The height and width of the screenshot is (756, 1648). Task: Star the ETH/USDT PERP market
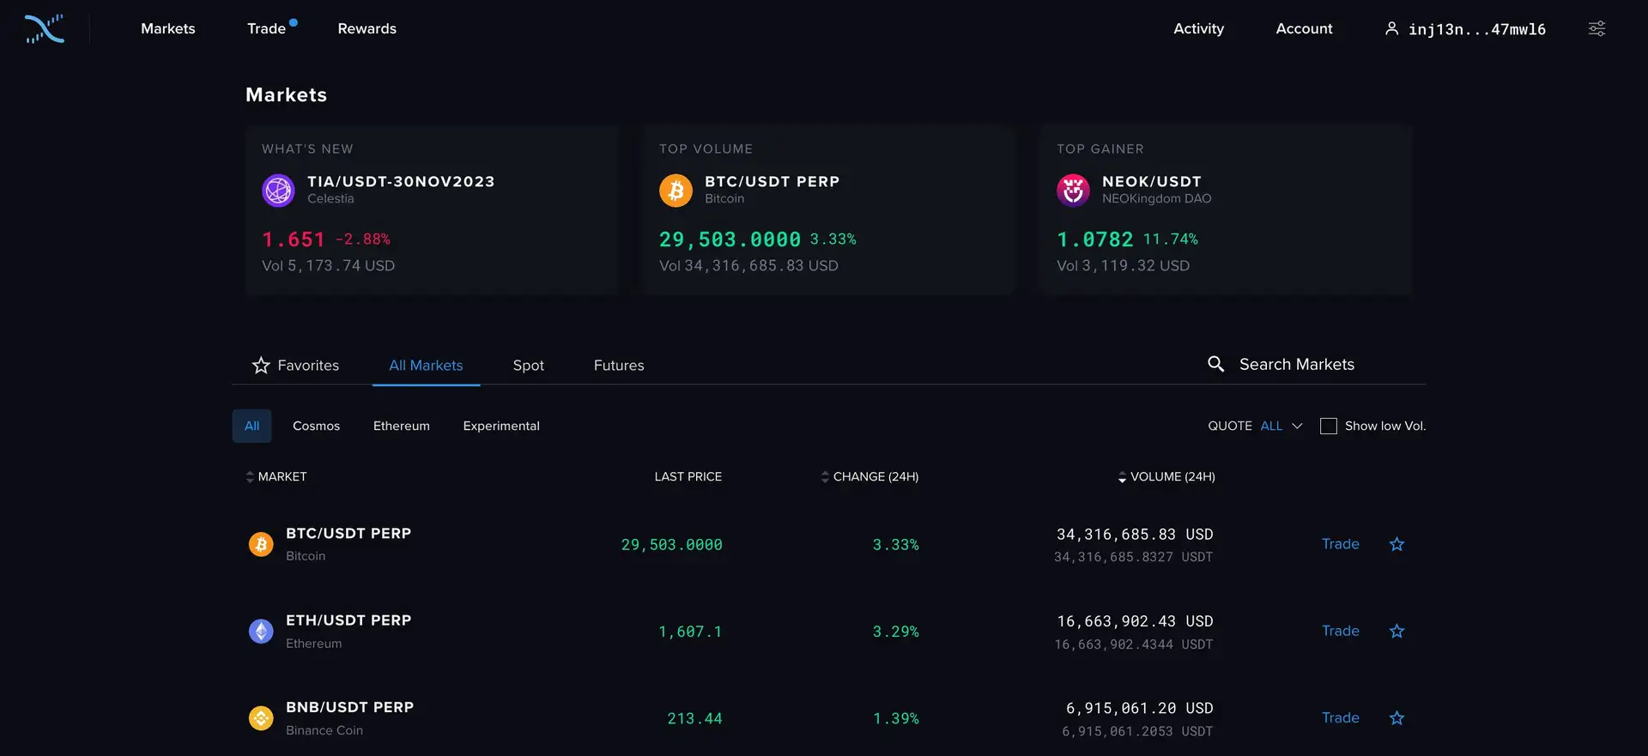click(1397, 632)
